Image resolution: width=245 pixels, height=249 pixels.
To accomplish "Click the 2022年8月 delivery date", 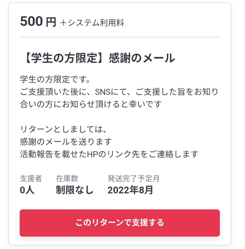I will tap(130, 190).
